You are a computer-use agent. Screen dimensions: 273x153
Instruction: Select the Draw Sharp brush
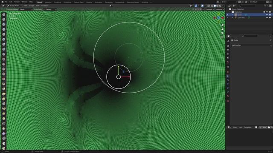[4, 20]
